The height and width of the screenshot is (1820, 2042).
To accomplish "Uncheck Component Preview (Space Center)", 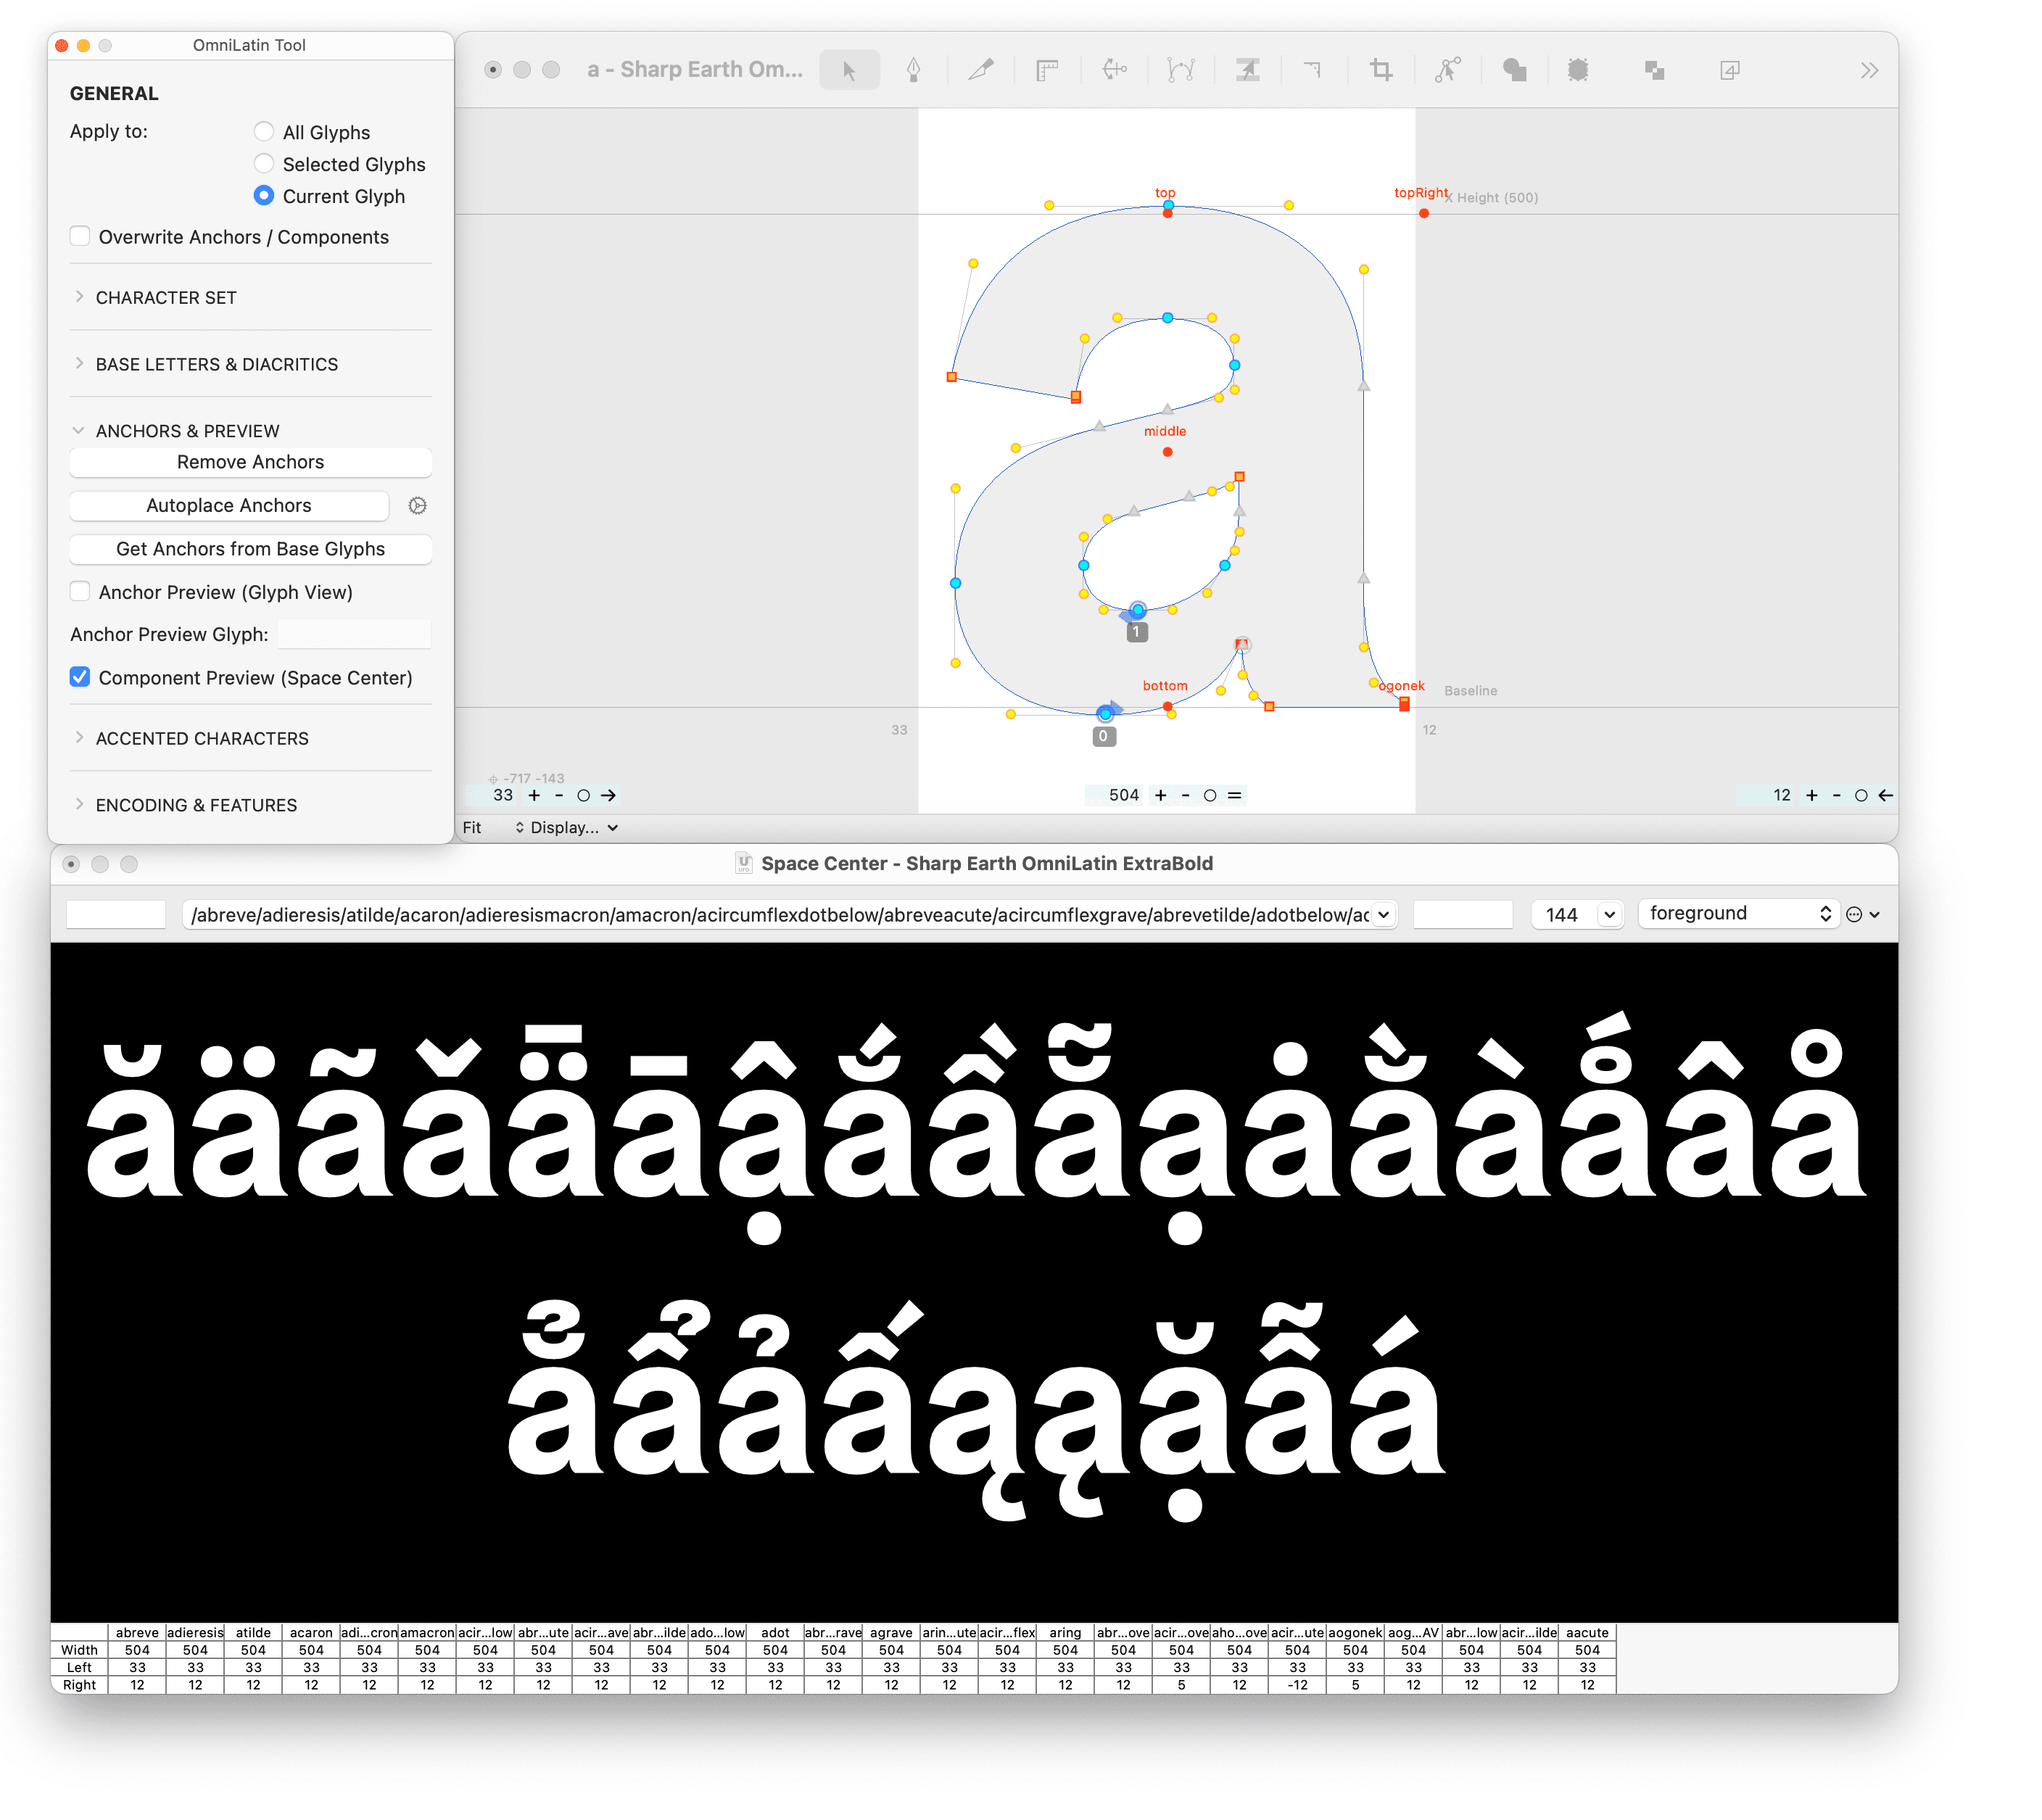I will click(x=81, y=678).
